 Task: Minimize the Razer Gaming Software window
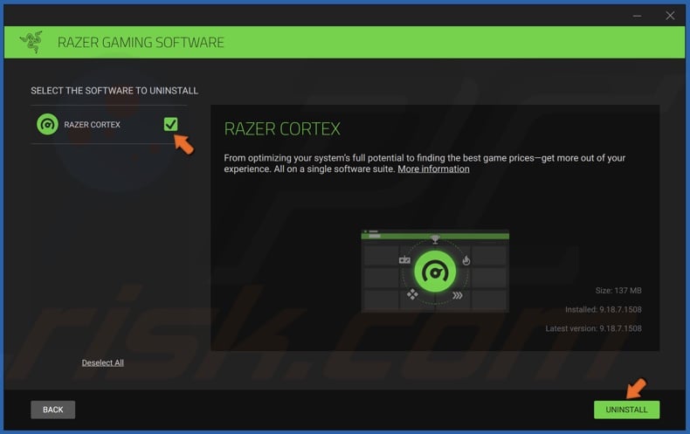coord(637,16)
